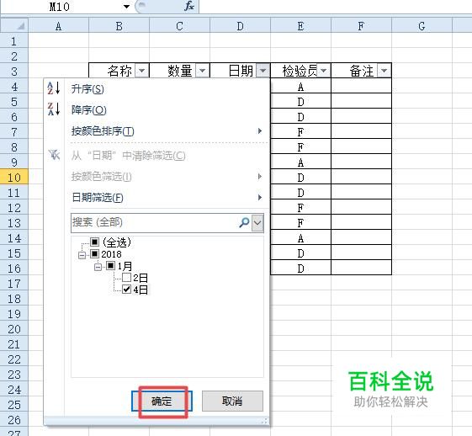Click cell E16 containing D

300,268
